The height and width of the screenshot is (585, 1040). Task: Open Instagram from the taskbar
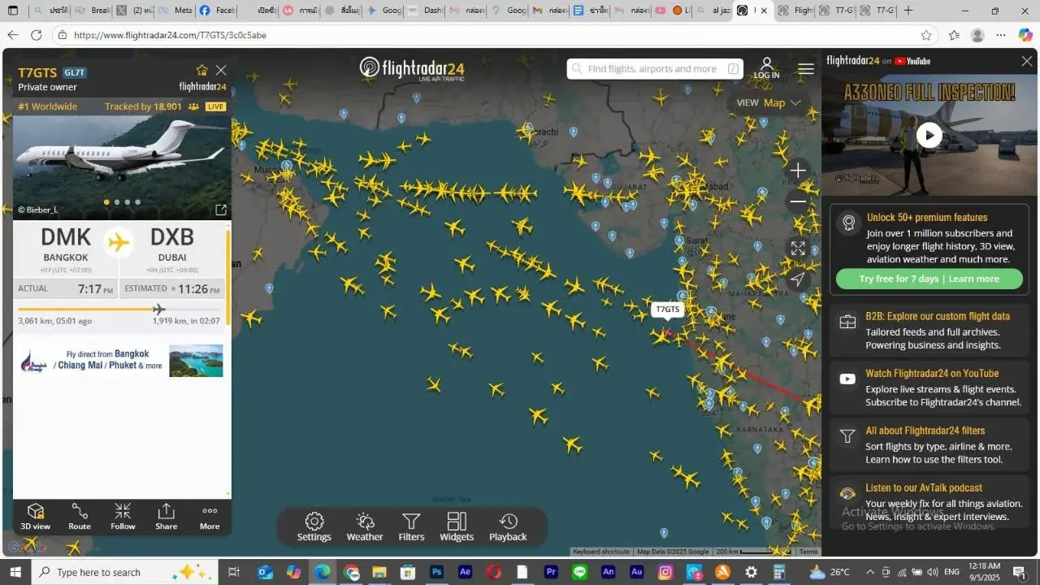(665, 572)
